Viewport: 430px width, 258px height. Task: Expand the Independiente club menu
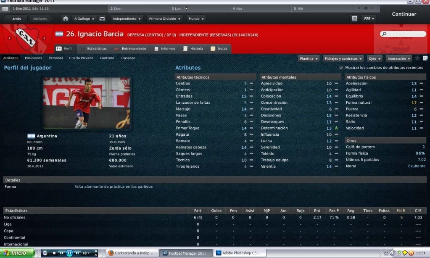pyautogui.click(x=127, y=18)
